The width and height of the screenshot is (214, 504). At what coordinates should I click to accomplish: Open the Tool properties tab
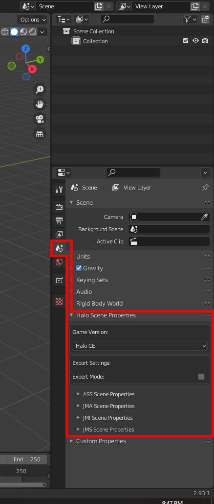(59, 190)
